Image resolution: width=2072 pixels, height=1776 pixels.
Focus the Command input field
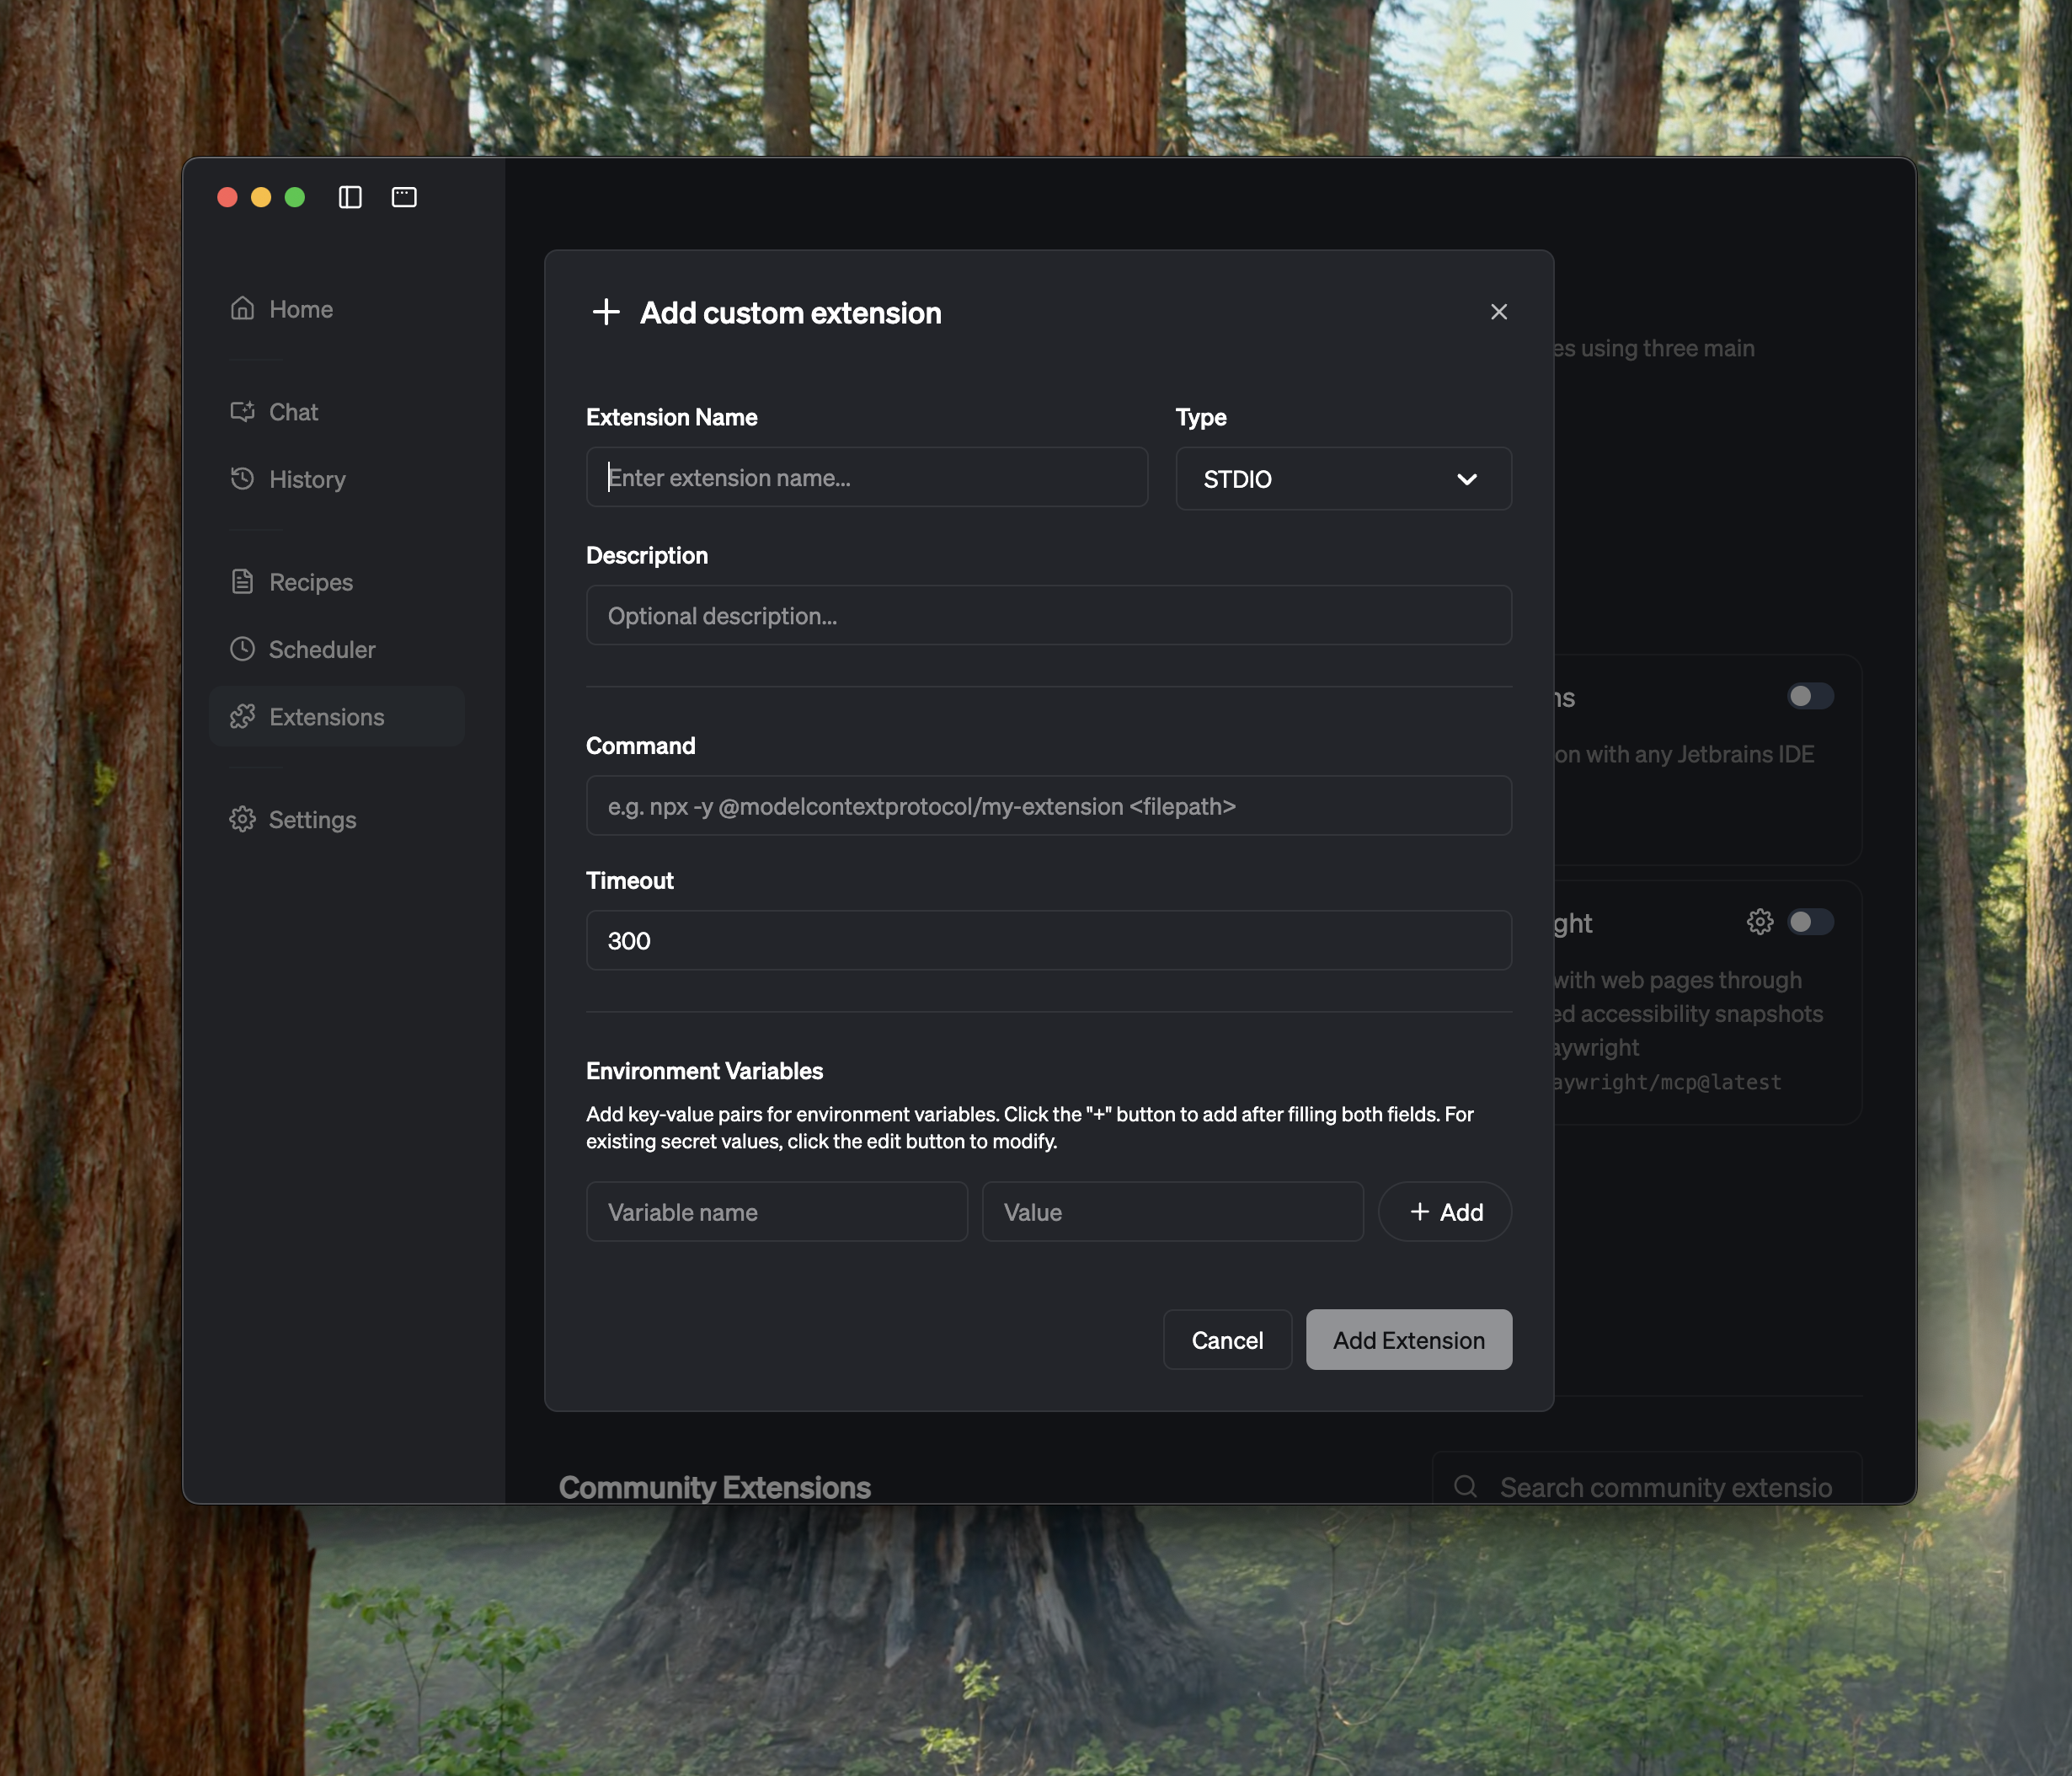click(1048, 806)
